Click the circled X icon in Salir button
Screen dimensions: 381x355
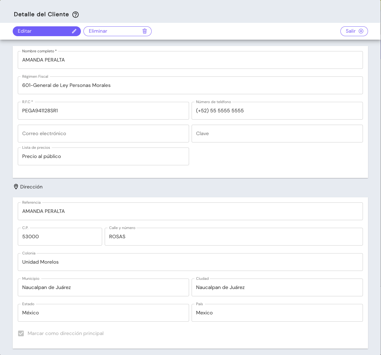point(361,31)
